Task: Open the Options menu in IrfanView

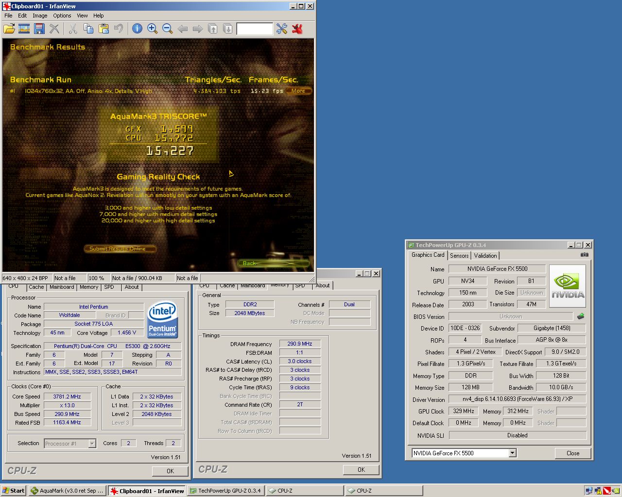Action: 62,16
